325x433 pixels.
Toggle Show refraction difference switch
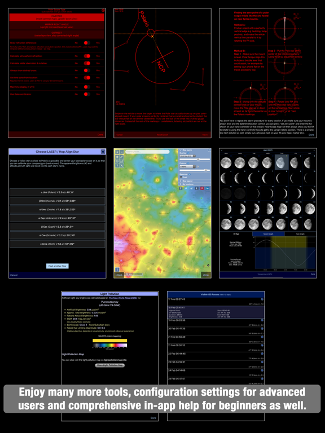[87, 43]
